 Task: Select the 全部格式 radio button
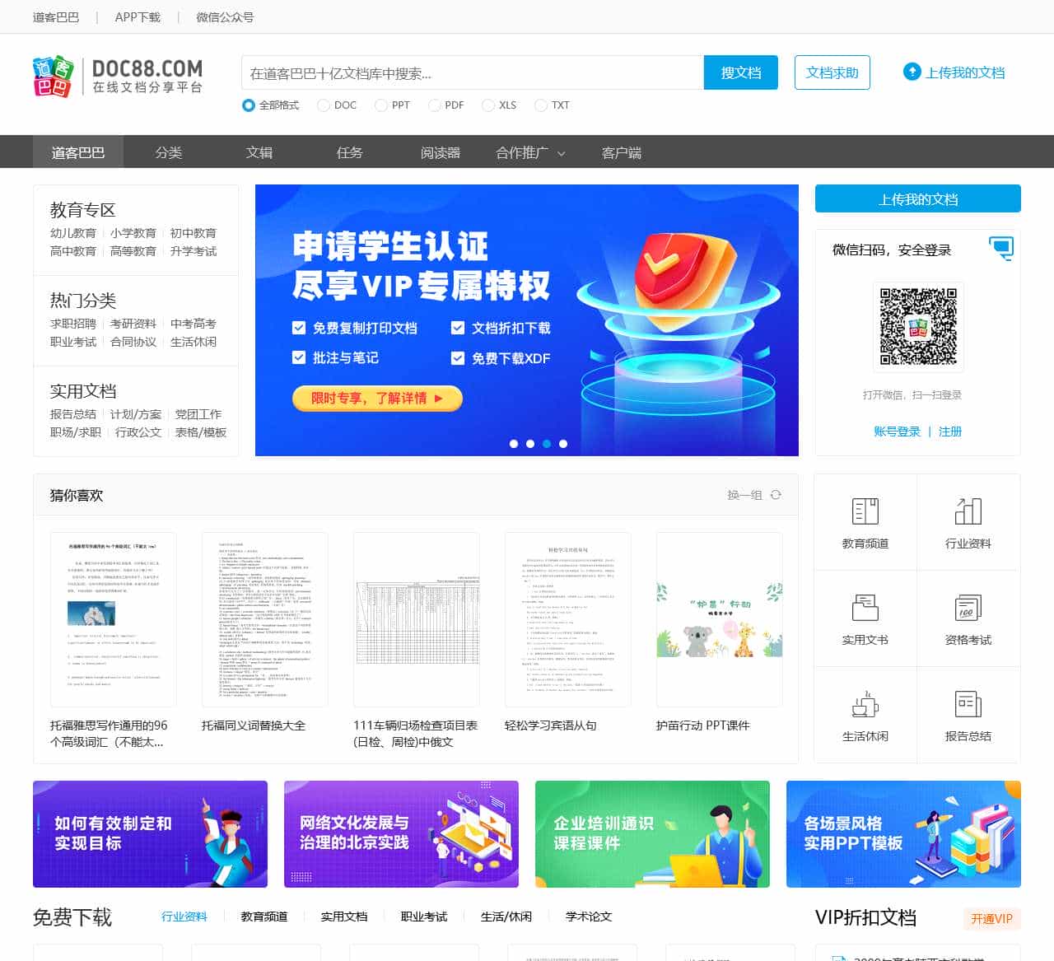pyautogui.click(x=248, y=105)
